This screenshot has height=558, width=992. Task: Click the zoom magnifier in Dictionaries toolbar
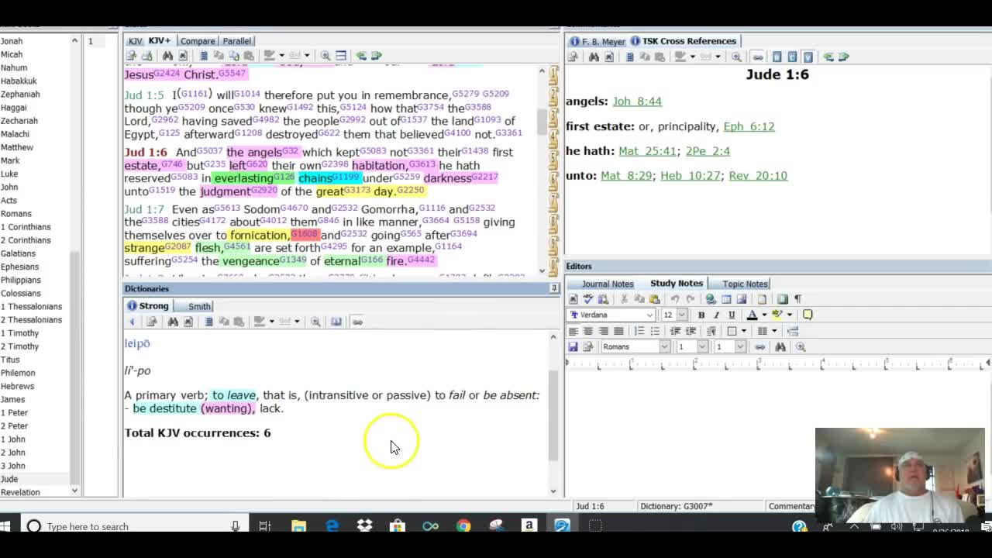click(x=315, y=322)
